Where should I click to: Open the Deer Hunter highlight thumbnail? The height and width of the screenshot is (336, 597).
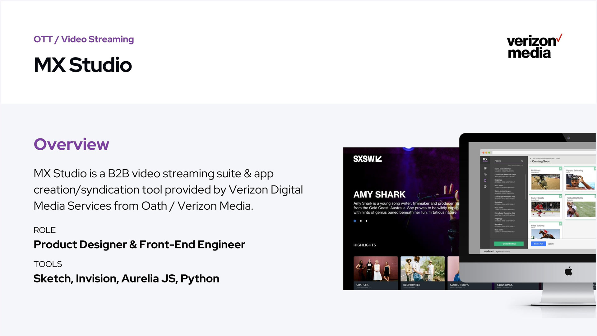coord(422,269)
